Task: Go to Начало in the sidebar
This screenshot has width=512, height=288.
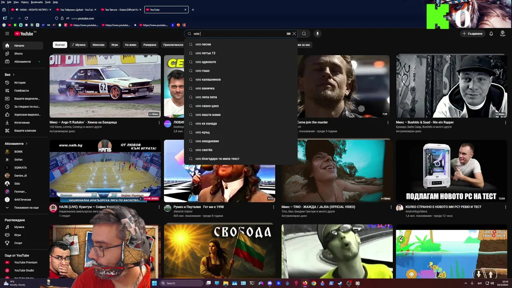Action: point(23,46)
